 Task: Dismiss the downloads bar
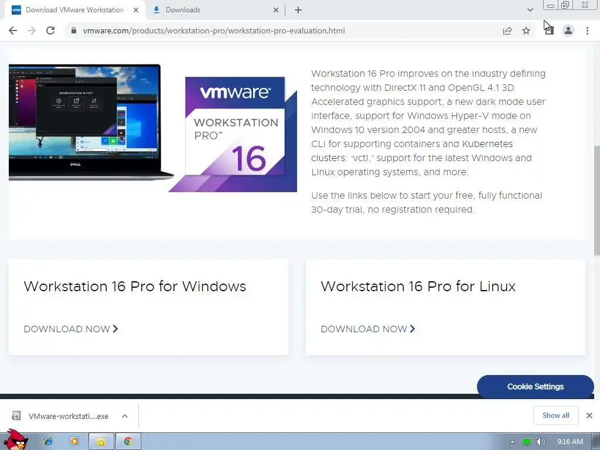click(589, 415)
